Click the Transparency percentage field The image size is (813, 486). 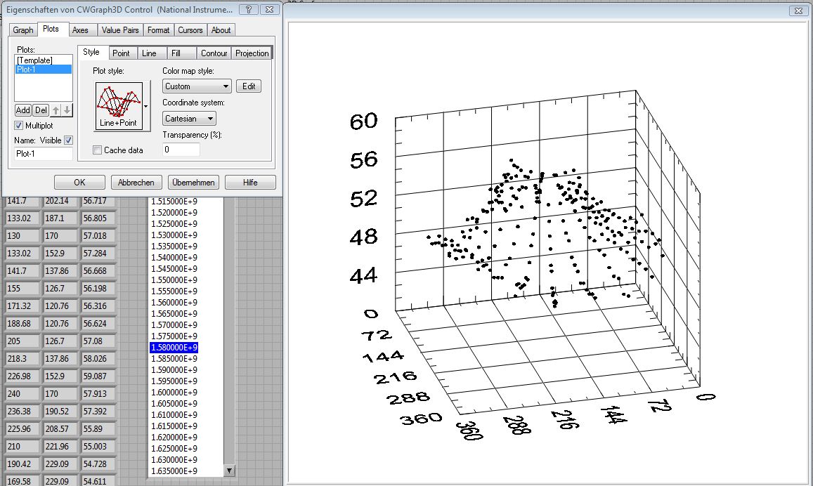181,150
